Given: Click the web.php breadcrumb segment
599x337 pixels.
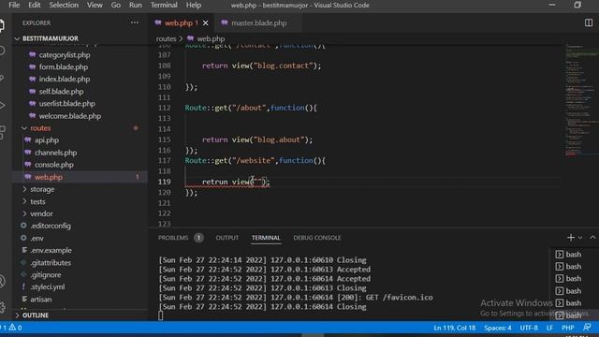Looking at the screenshot, I should 211,38.
